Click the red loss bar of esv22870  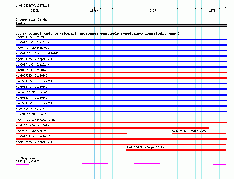click(112, 128)
